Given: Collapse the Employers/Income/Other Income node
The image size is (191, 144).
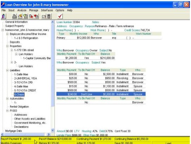Looking at the screenshot, I should pos(7,34).
